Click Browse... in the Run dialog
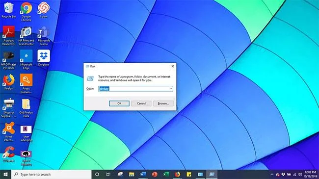The image size is (319, 179). click(163, 103)
